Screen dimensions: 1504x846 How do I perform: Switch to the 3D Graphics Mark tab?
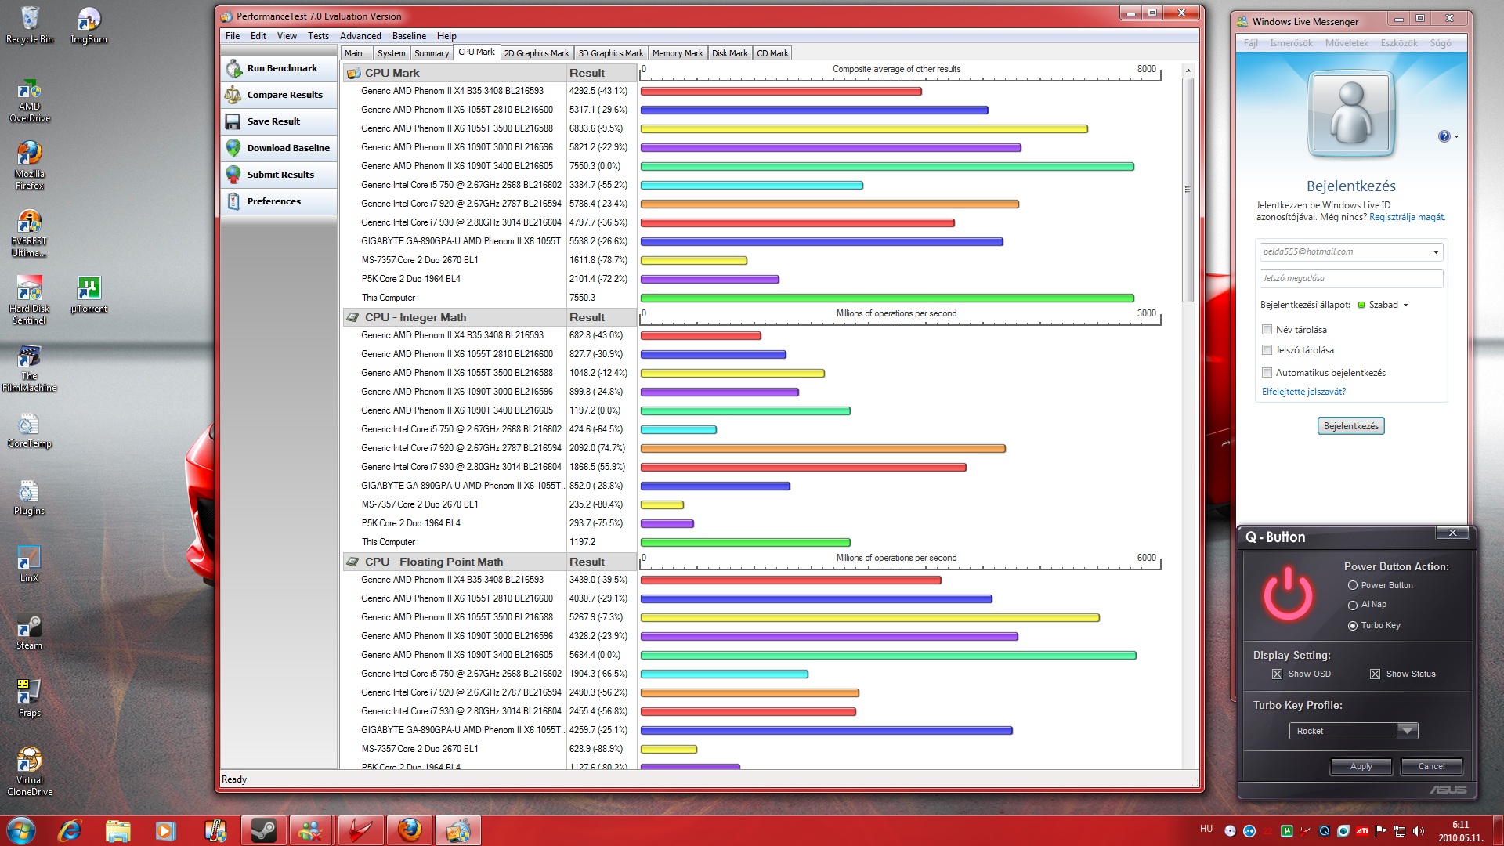[x=610, y=53]
